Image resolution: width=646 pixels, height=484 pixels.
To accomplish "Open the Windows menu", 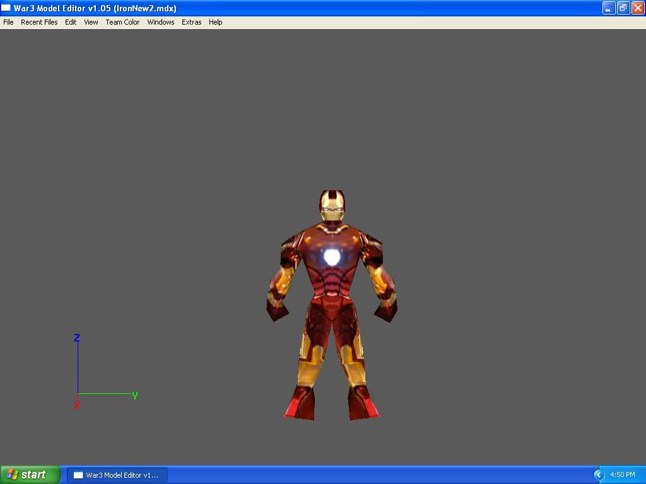I will click(161, 22).
